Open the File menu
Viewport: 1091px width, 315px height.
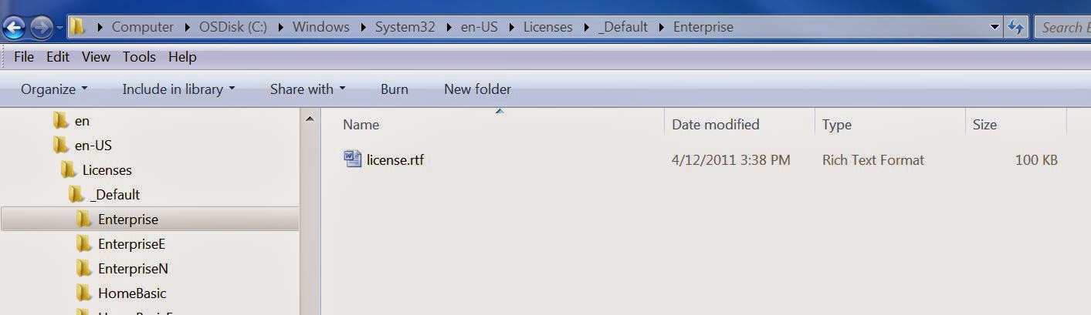24,57
